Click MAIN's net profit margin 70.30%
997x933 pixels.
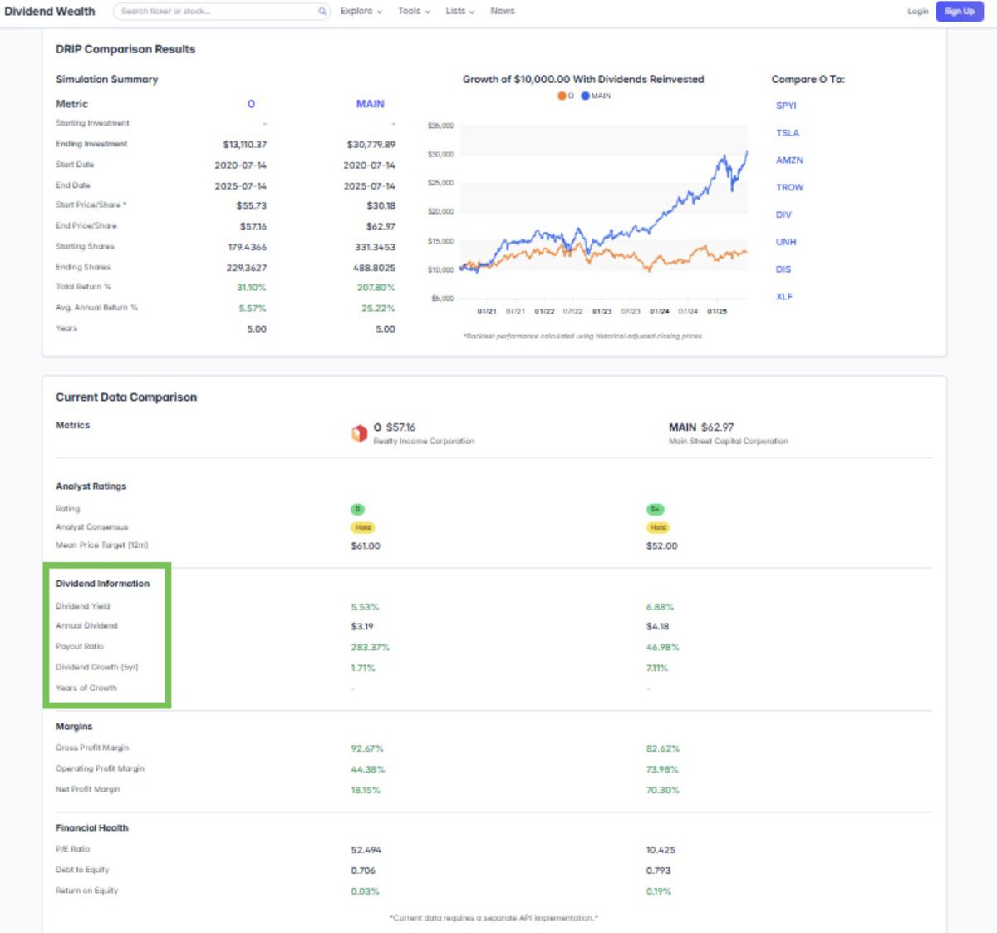point(663,791)
